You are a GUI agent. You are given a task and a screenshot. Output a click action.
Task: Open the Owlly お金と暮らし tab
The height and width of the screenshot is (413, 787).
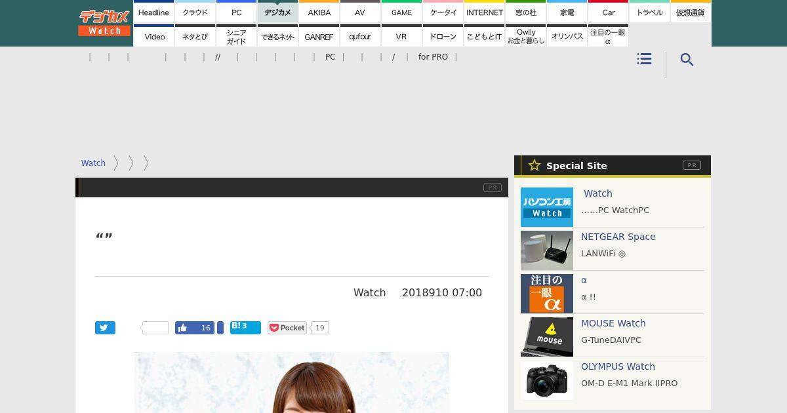tap(525, 36)
